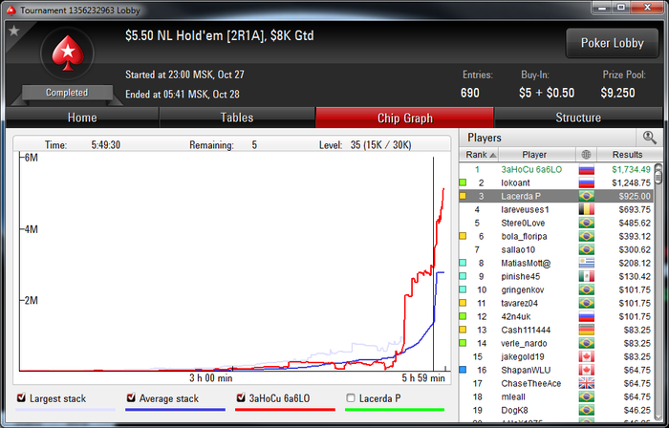Click the Completed status button
Viewport: 669px width, 428px height.
coord(68,93)
